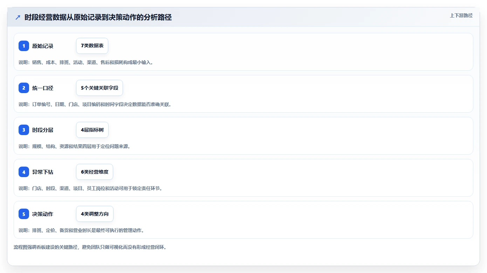
Task: Click the 统一口径 step title
Action: point(43,88)
